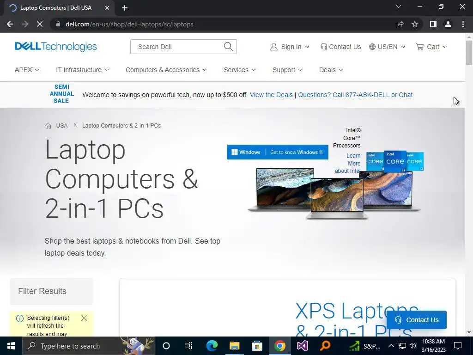Viewport: 473px width, 355px height.
Task: Click the orange magnifier app in taskbar
Action: (x=325, y=346)
